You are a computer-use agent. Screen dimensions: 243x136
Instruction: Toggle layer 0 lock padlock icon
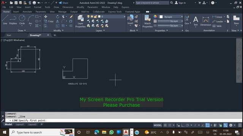(x=95, y=17)
